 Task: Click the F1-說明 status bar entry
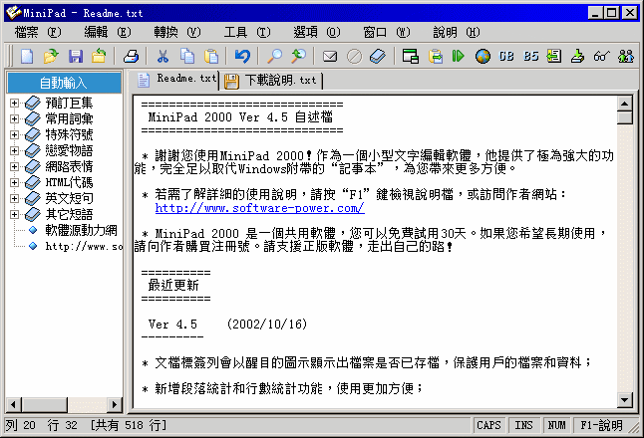click(601, 425)
